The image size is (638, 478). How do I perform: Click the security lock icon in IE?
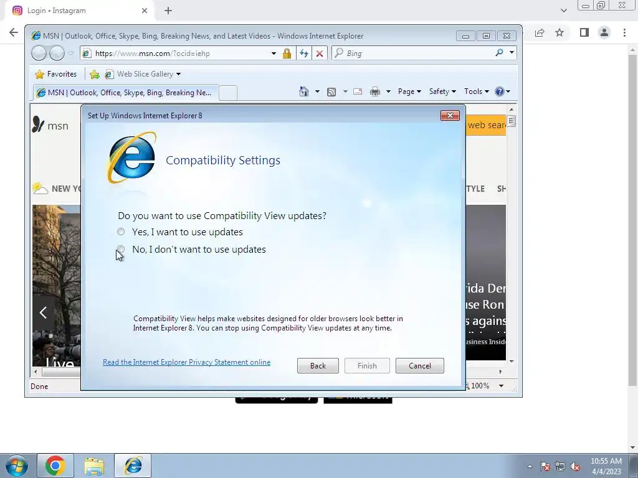287,54
